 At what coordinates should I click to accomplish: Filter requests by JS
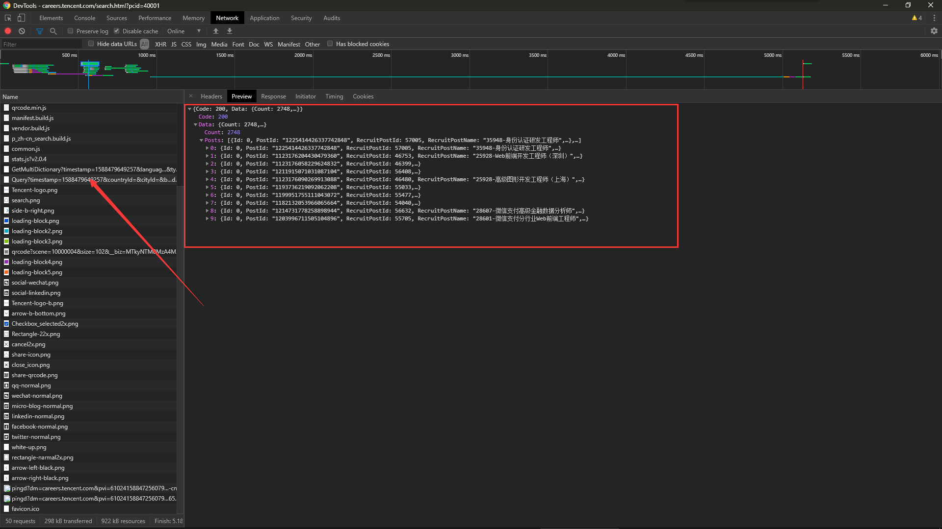(174, 44)
